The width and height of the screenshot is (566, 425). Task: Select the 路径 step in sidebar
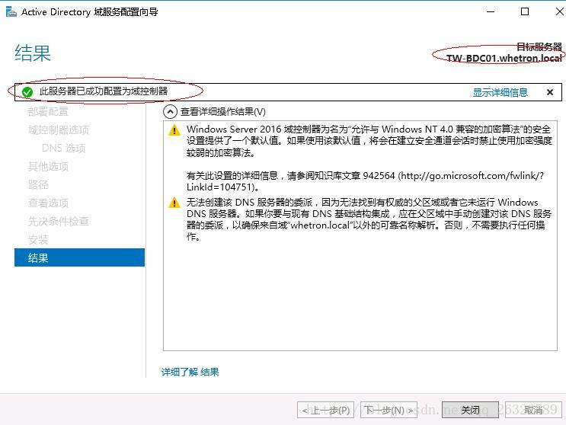pos(38,185)
